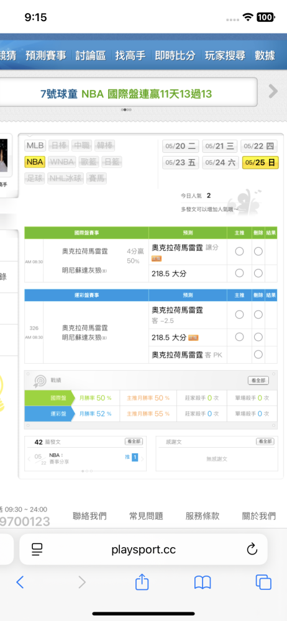Viewport: 287px width, 621px height.
Task: Advance banner with right chevron arrow
Action: [273, 91]
